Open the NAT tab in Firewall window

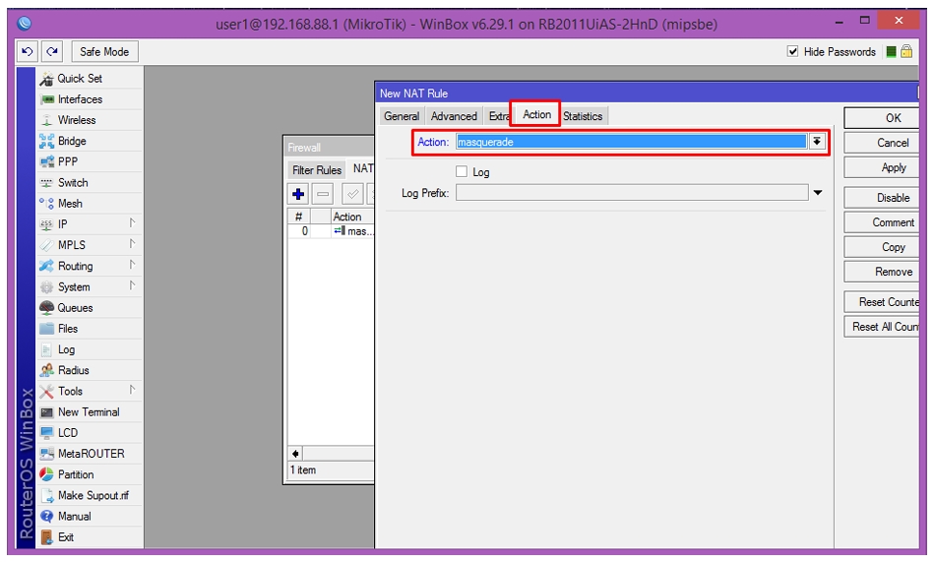(x=363, y=168)
